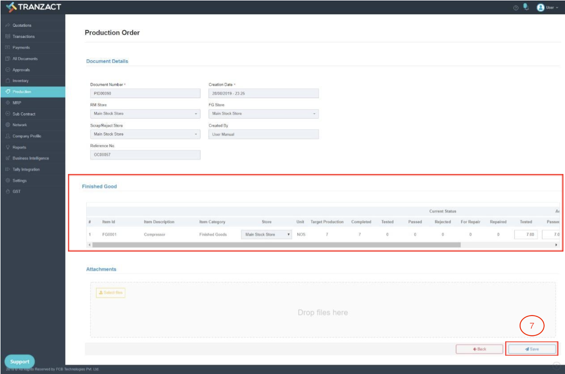Click the Inventory sidebar icon
This screenshot has height=374, width=565.
click(x=7, y=81)
